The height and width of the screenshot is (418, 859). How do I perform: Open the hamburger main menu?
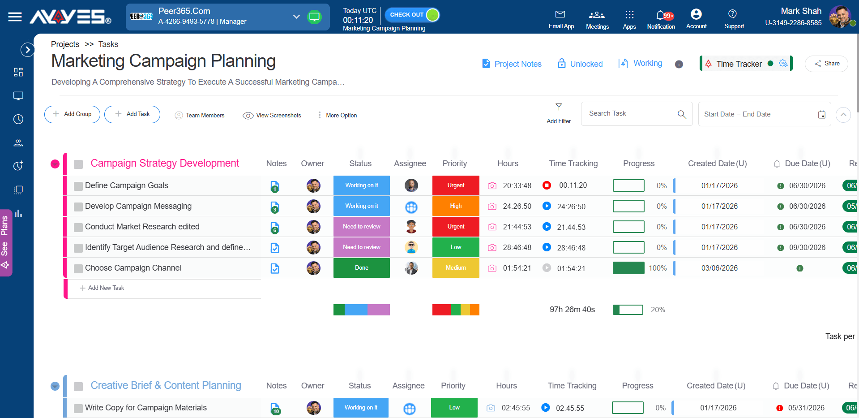pyautogui.click(x=15, y=17)
